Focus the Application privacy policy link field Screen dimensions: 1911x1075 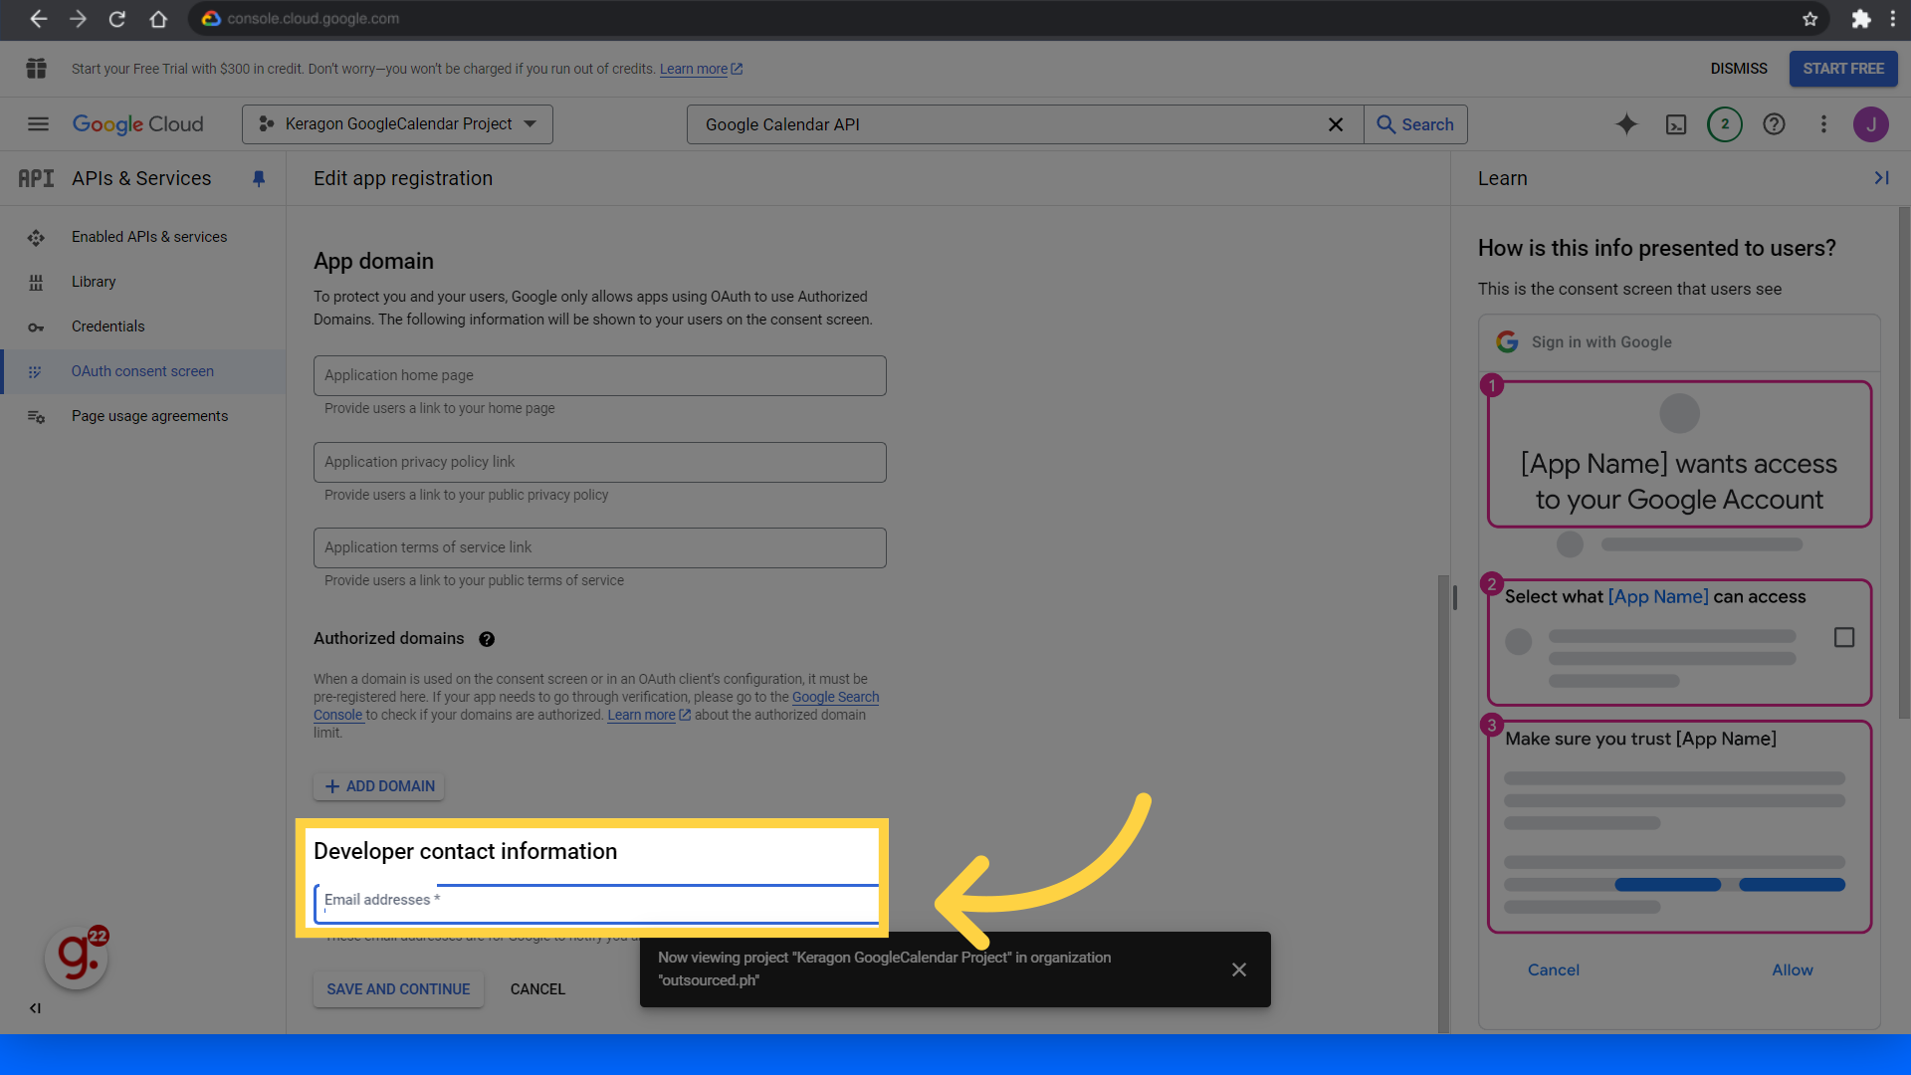(600, 462)
